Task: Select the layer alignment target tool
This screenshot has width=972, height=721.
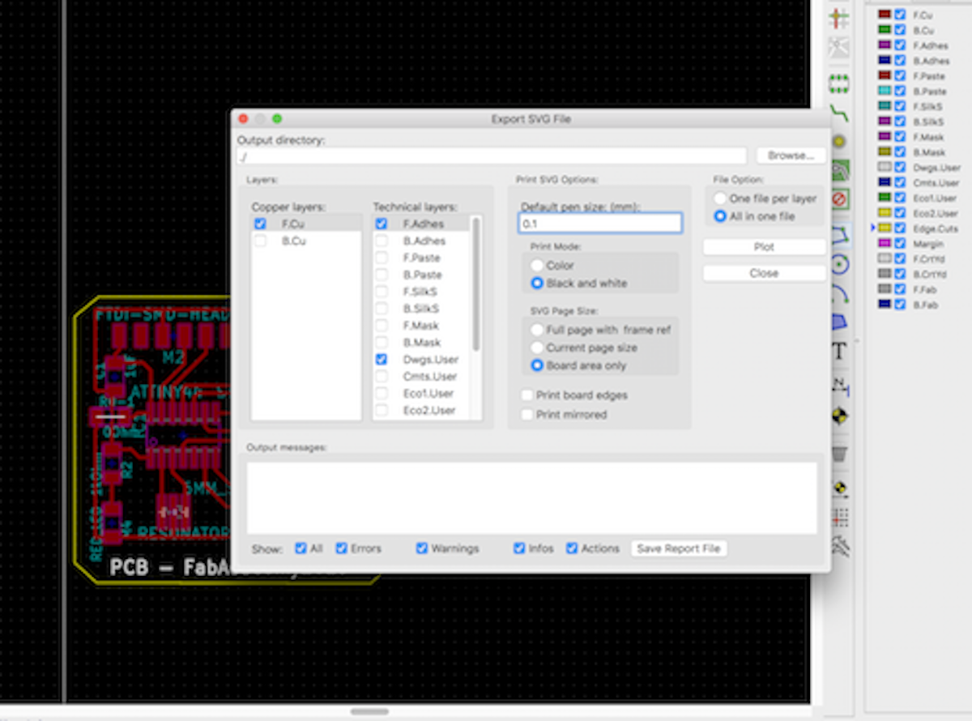Action: click(839, 416)
